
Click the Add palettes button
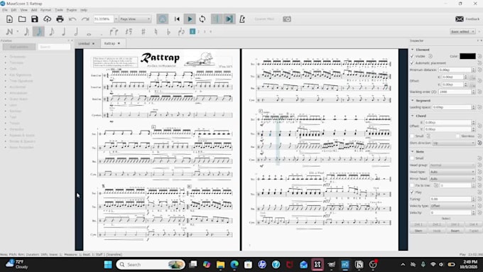coord(19,47)
